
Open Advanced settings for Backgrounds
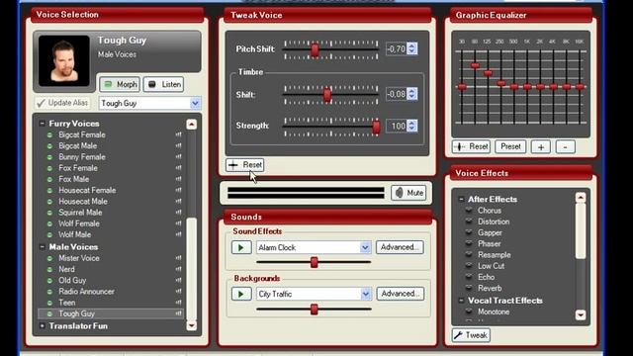[401, 294]
